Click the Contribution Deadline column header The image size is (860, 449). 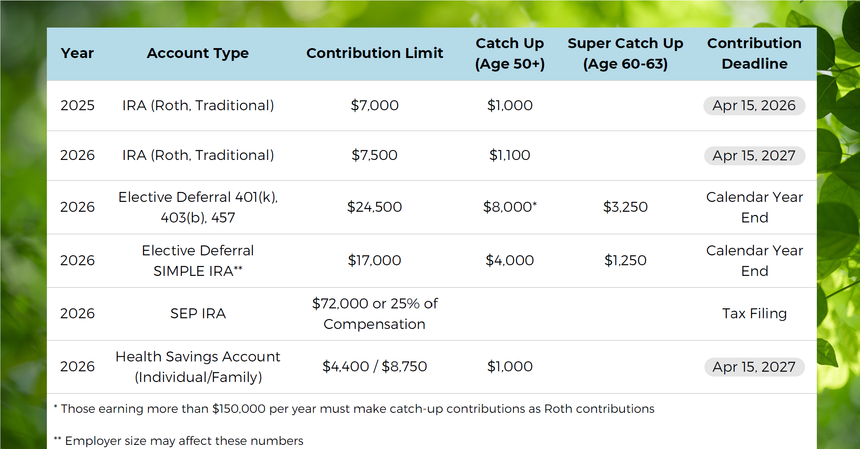(754, 53)
